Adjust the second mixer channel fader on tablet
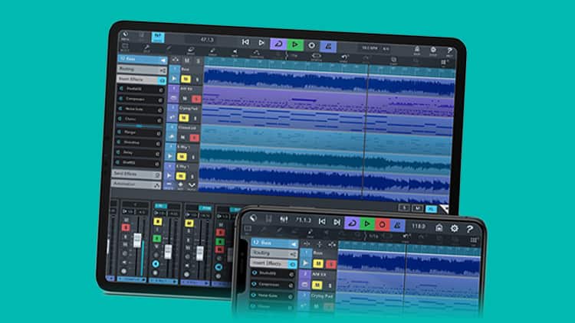The height and width of the screenshot is (323, 575). 168,252
